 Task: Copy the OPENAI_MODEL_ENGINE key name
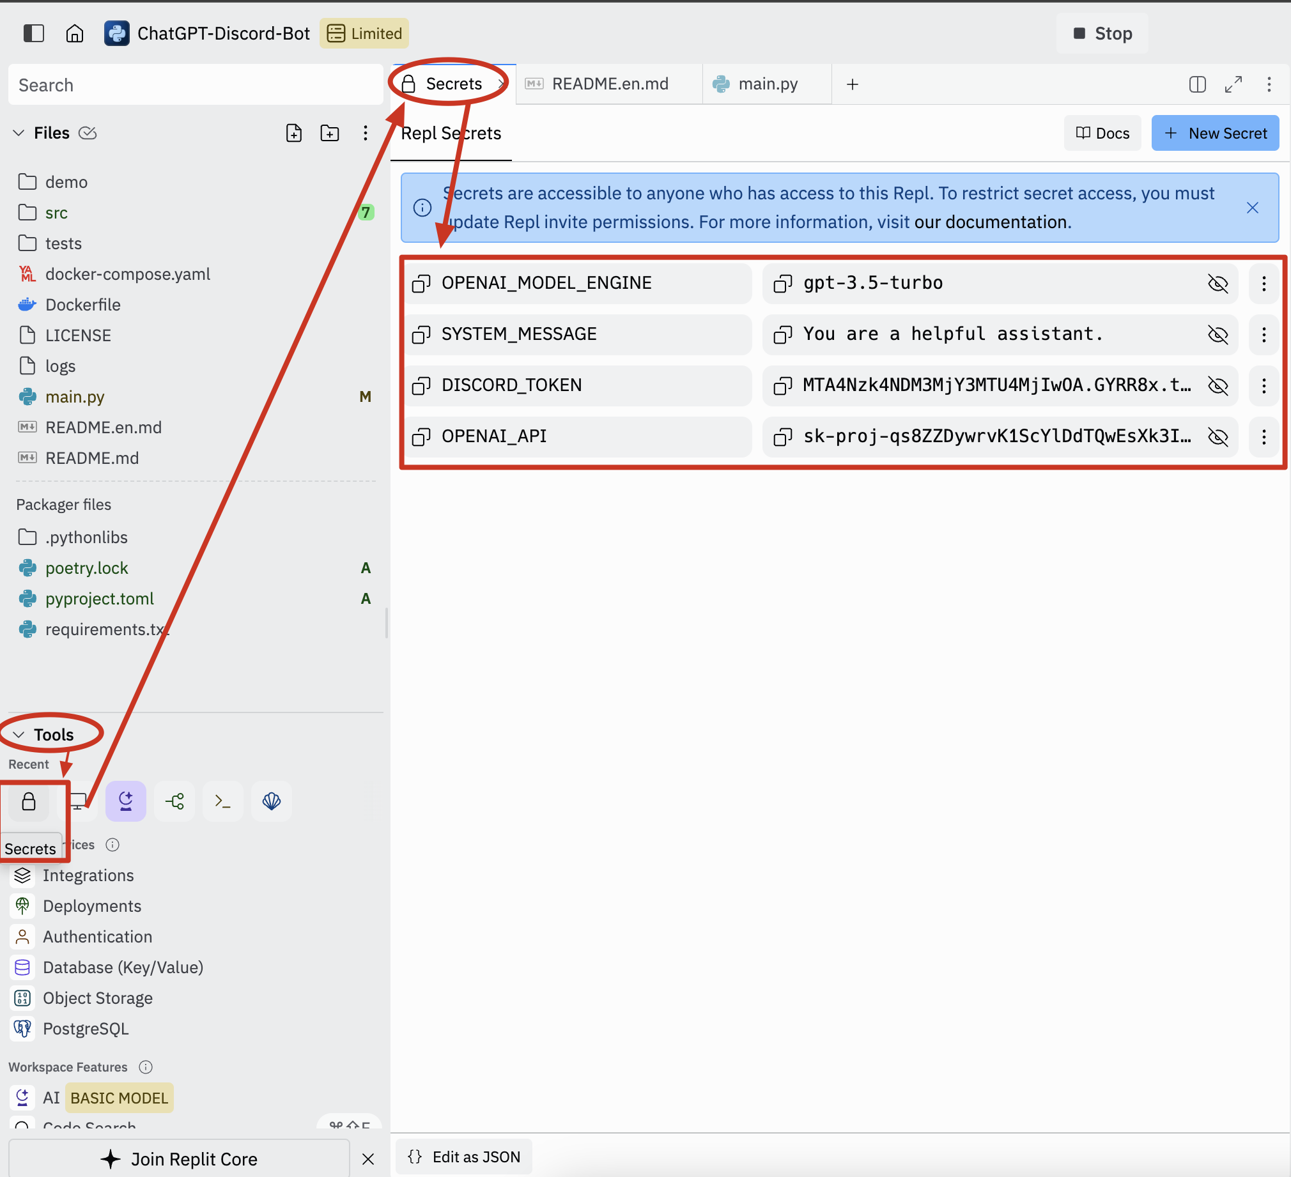421,283
